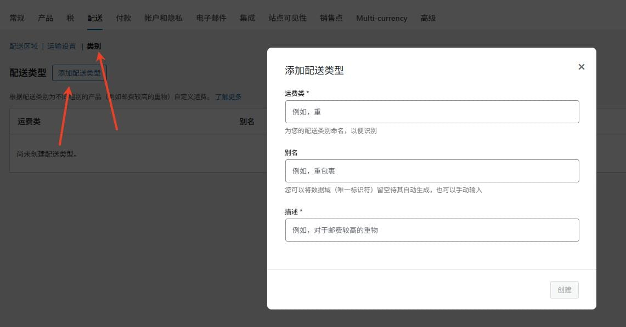Click the 创建 button in the dialog
This screenshot has height=327, width=626.
click(x=564, y=290)
